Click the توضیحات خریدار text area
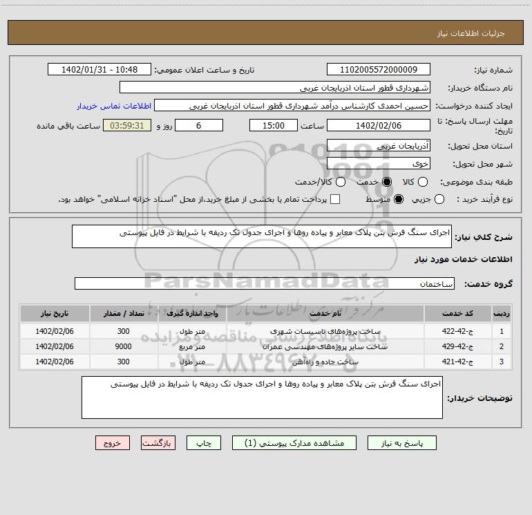 click(262, 397)
